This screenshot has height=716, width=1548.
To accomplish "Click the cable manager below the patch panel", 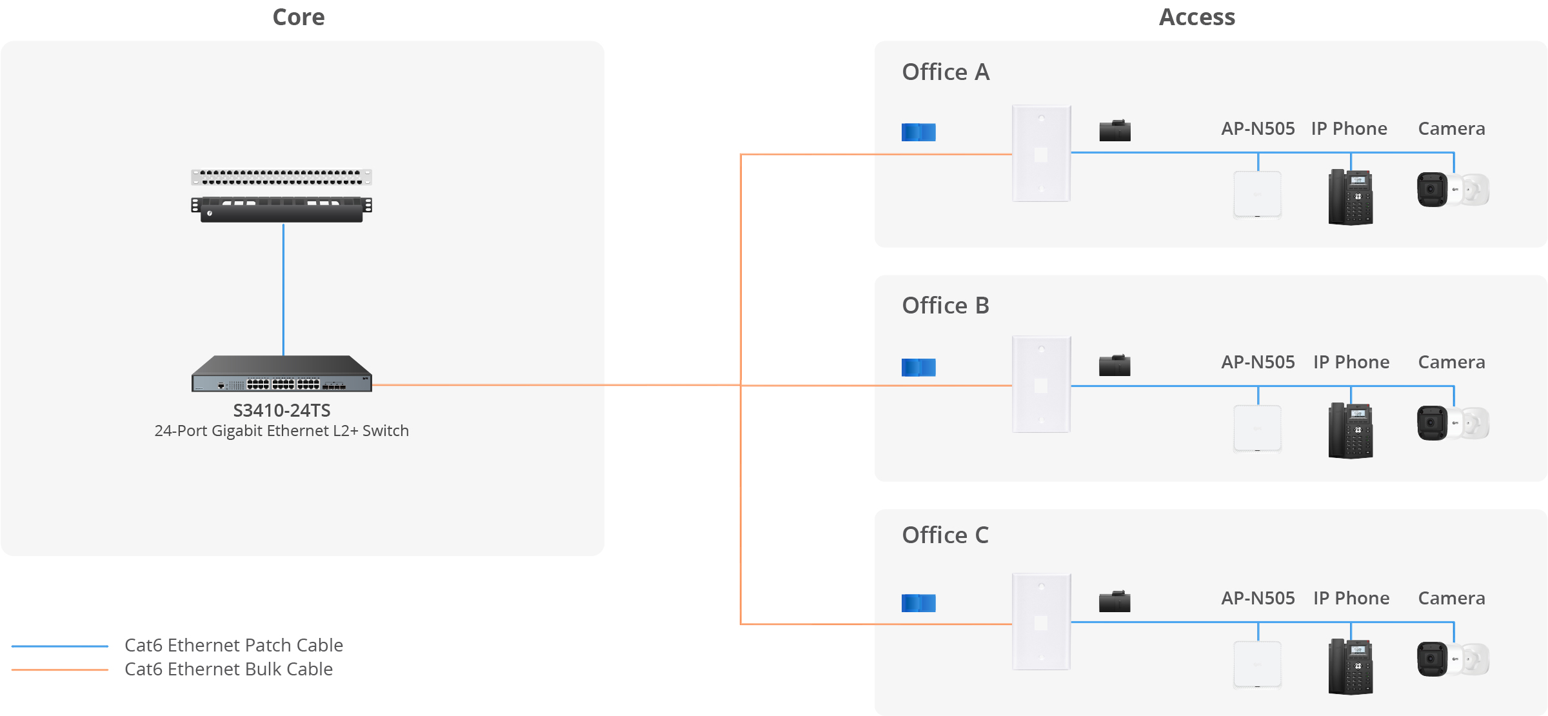I will [x=282, y=209].
